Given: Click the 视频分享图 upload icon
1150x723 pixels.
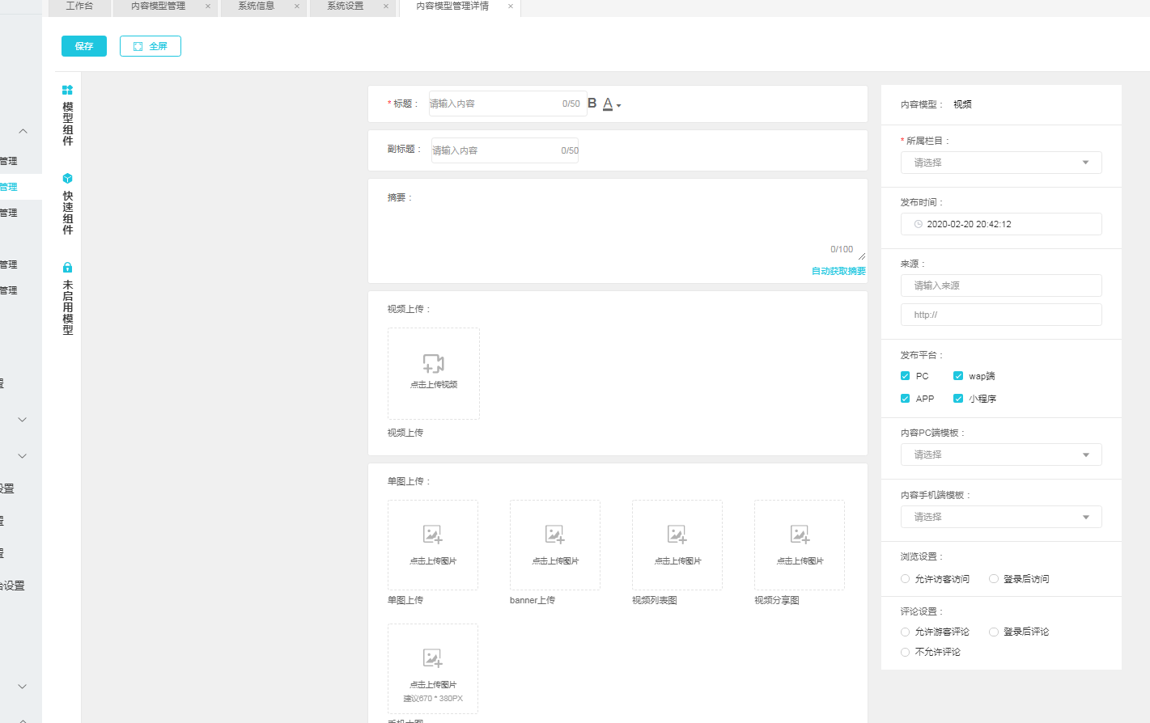Looking at the screenshot, I should [800, 535].
